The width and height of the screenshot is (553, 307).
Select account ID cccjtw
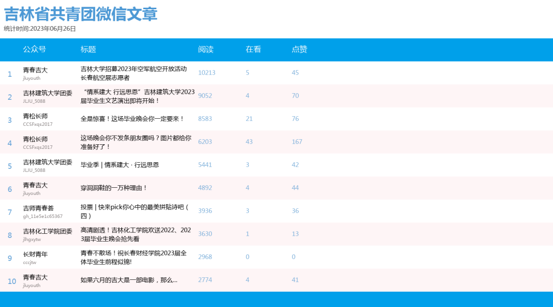tap(30, 262)
